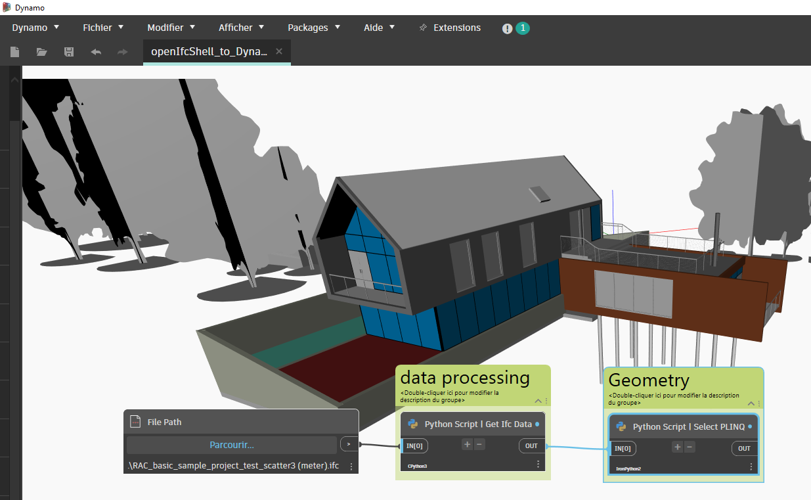This screenshot has height=500, width=811.
Task: Click minus icon on Select PLINQ node
Action: click(x=690, y=447)
